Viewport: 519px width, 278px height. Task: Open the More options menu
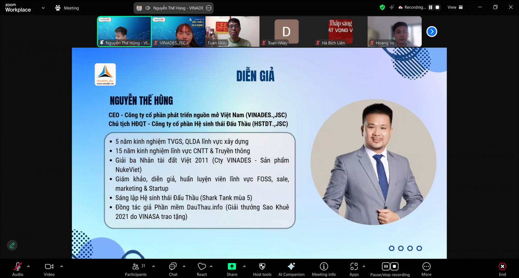[426, 269]
